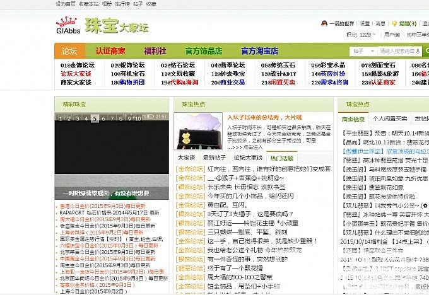The width and height of the screenshot is (429, 295).
Task: Open the 福利社 navigation item
Action: click(x=155, y=51)
